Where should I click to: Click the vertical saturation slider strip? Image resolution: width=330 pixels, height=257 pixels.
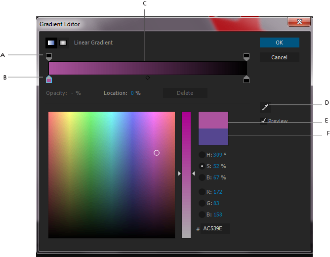(186, 174)
